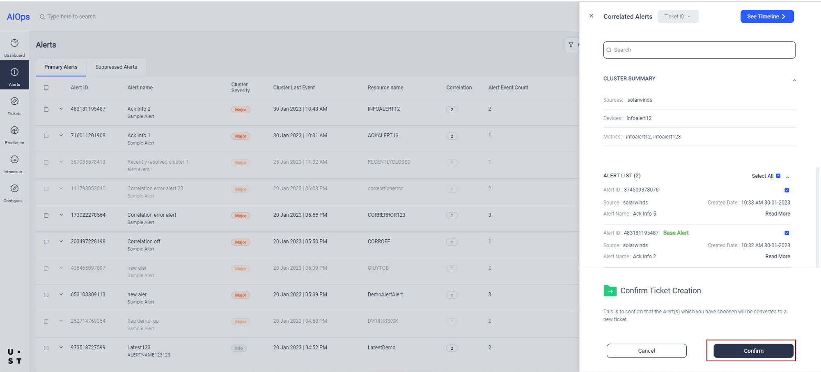Screen dimensions: 821x372
Task: Click Read More for Ack Info 5
Action: (777, 214)
